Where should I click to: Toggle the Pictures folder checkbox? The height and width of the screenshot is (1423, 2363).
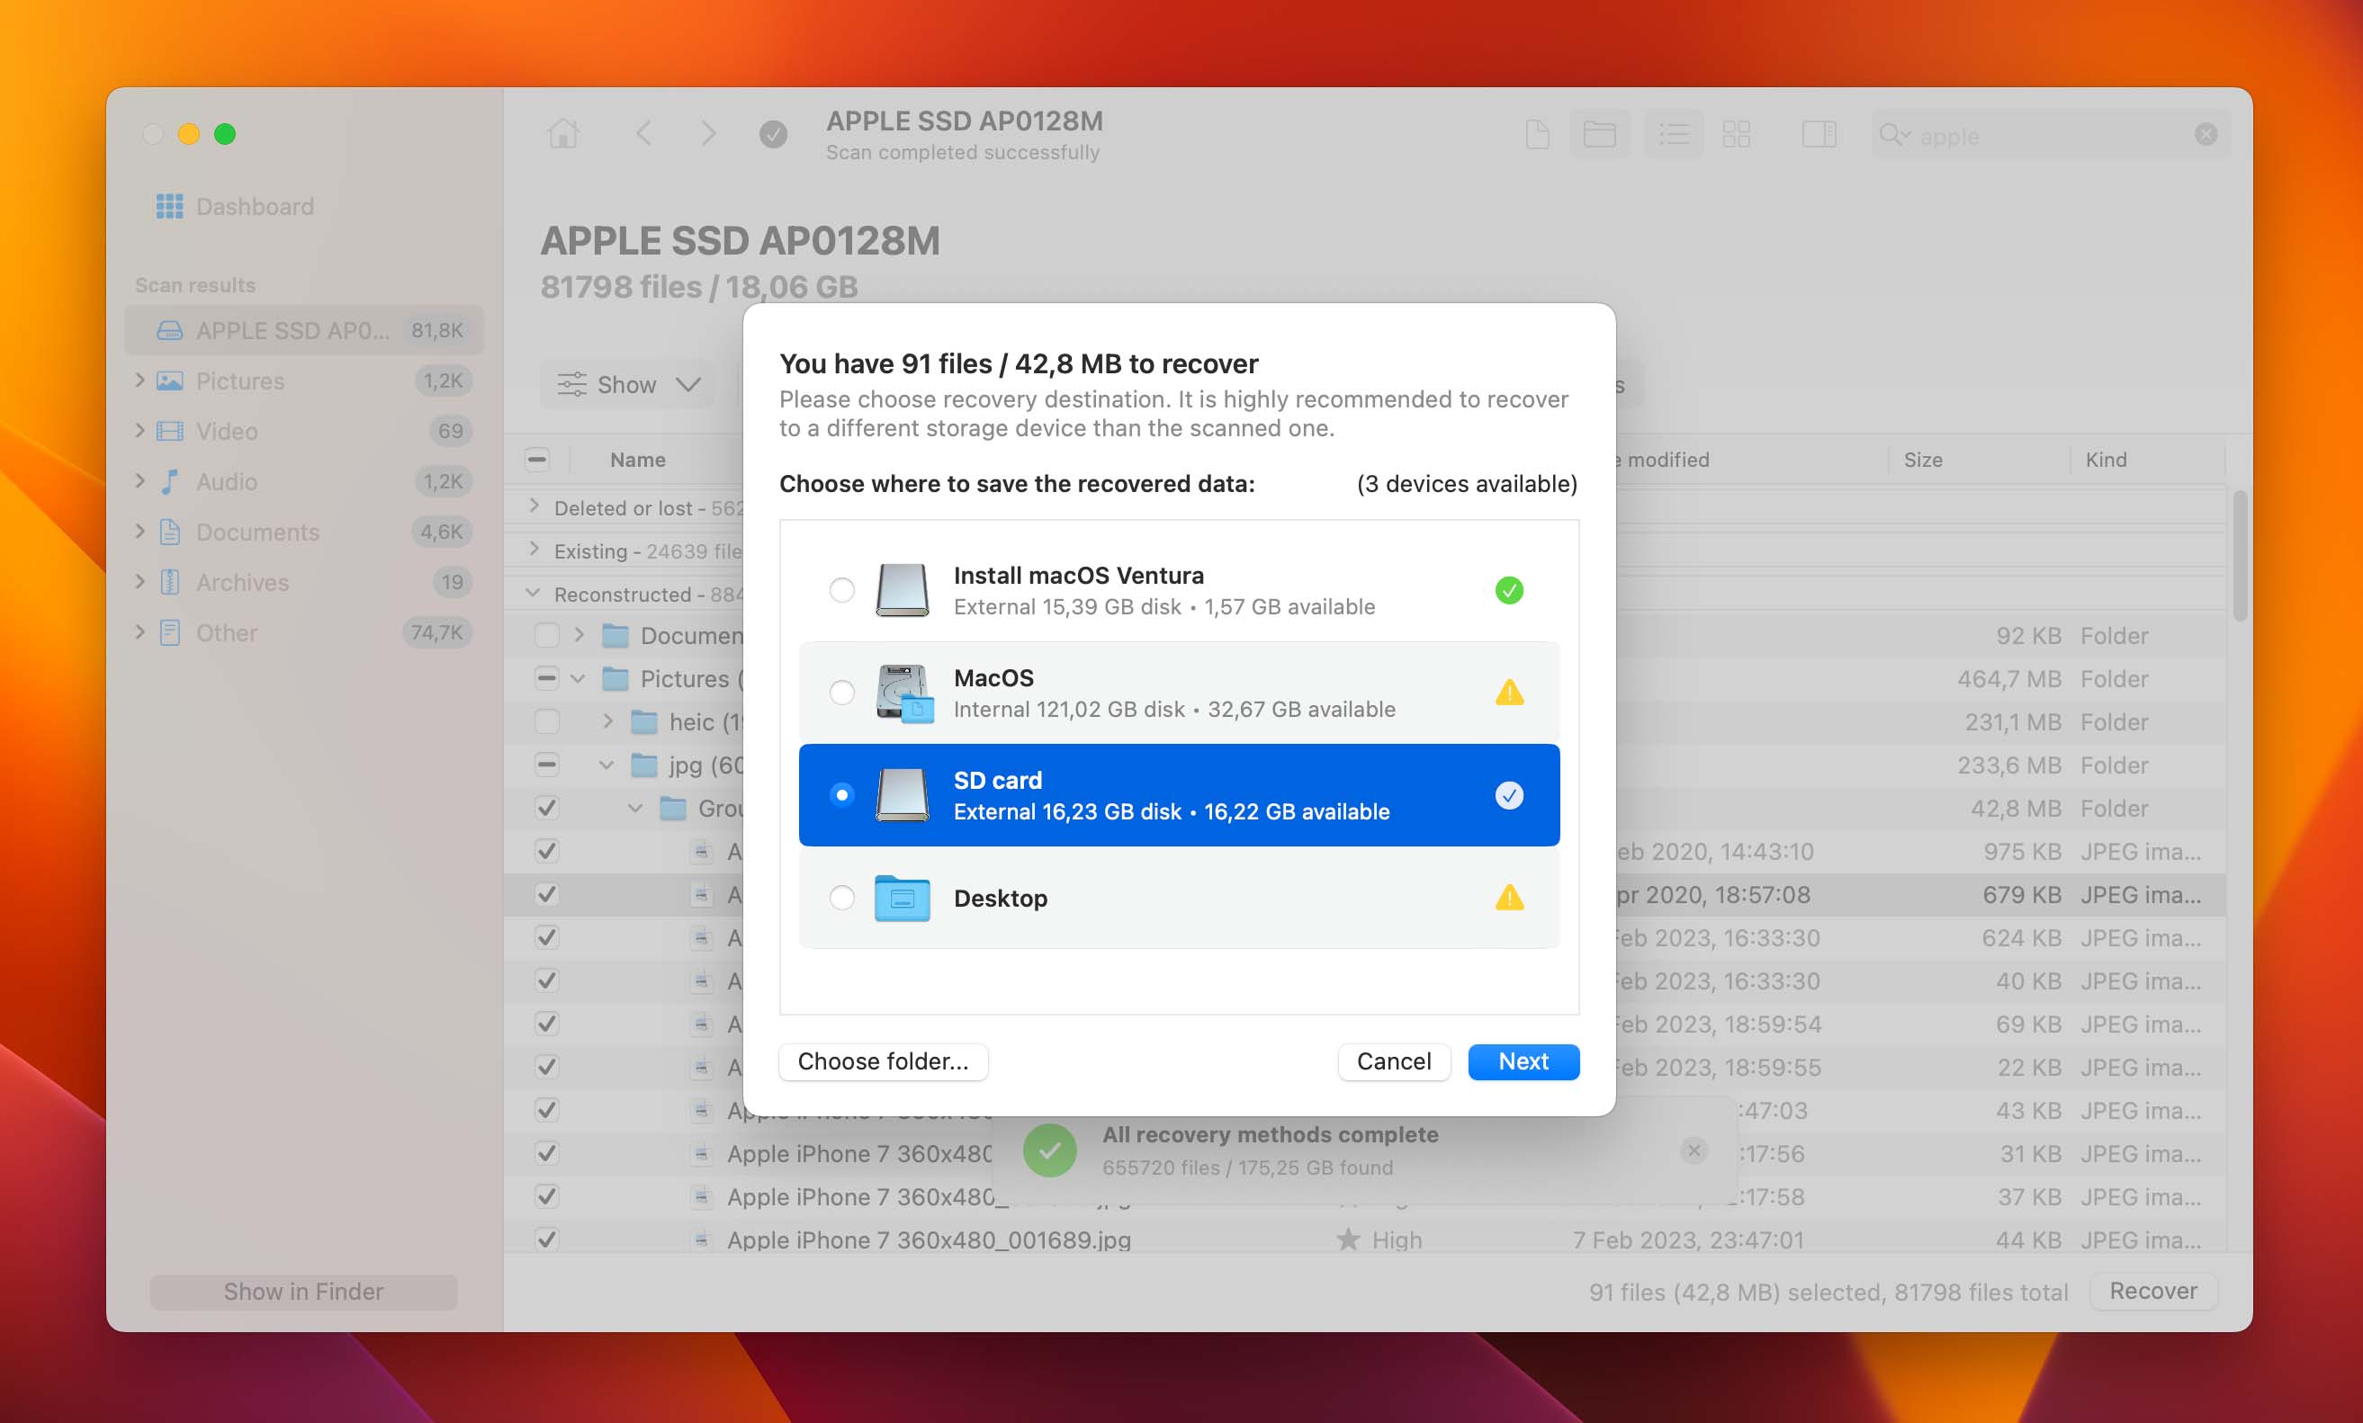pos(546,678)
